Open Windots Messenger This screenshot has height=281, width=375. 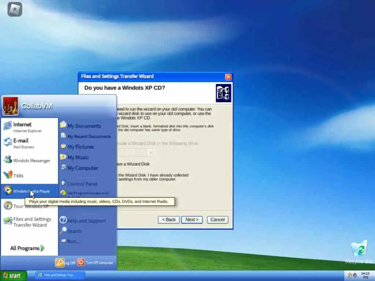(29, 160)
